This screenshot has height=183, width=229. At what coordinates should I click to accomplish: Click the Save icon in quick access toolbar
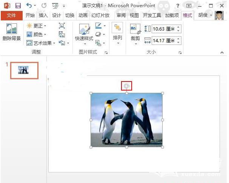18,6
